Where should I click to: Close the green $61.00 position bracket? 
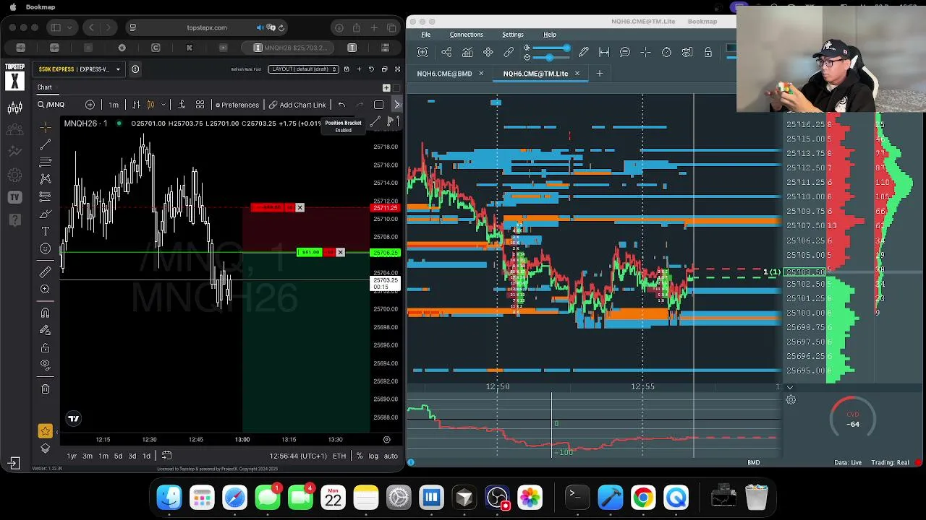pos(340,252)
